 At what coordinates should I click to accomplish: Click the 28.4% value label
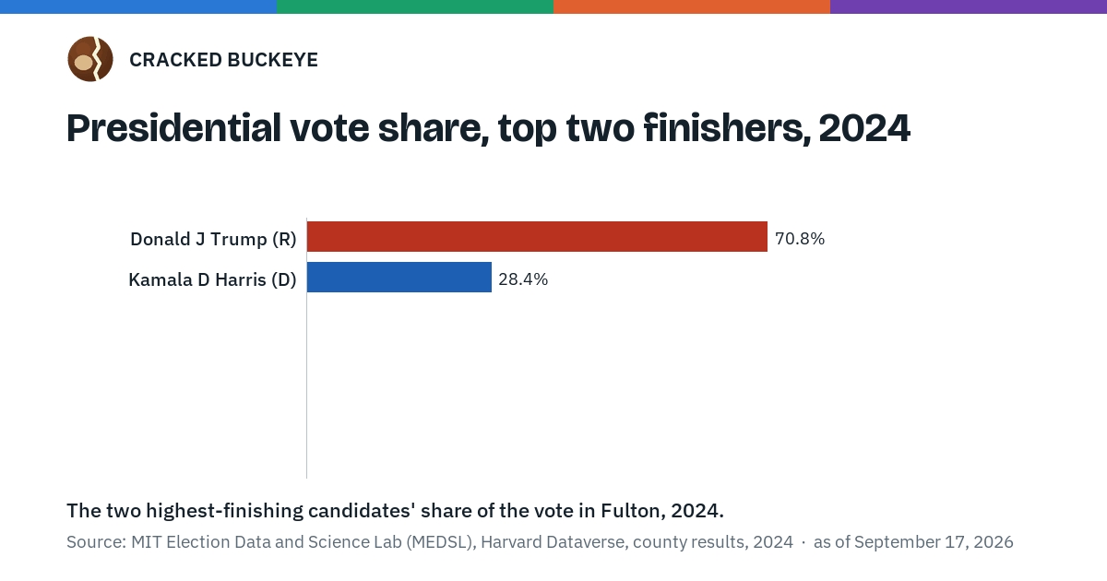coord(523,279)
